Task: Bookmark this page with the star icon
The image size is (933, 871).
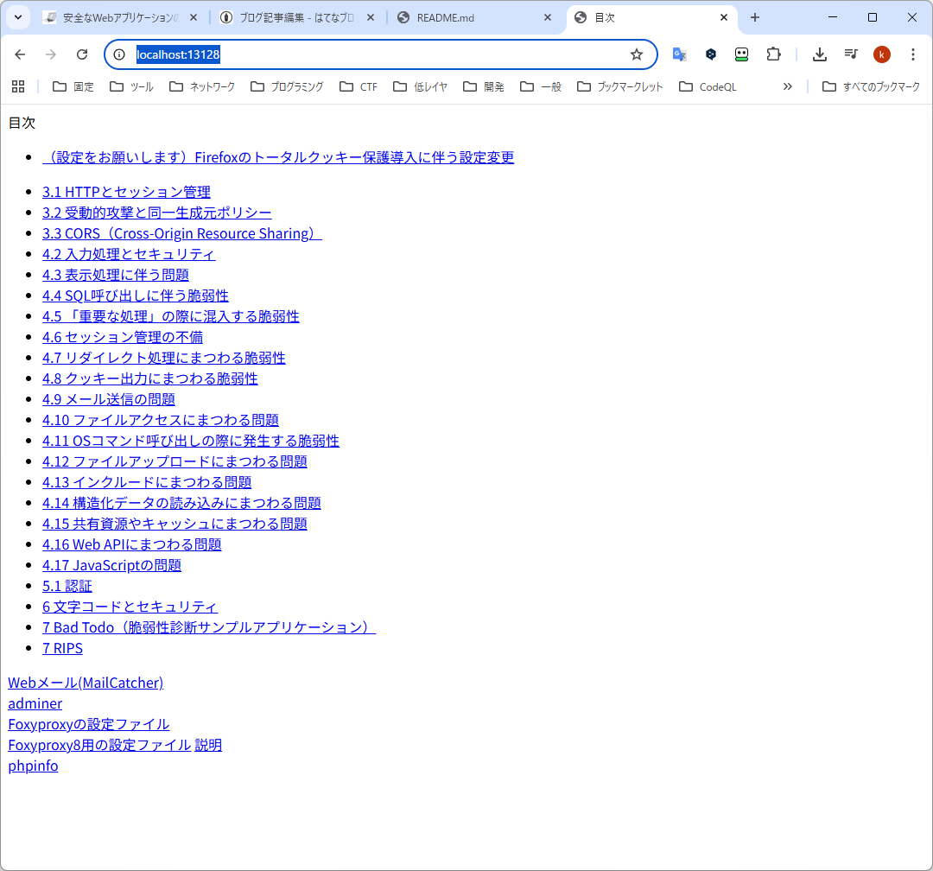Action: [x=637, y=54]
